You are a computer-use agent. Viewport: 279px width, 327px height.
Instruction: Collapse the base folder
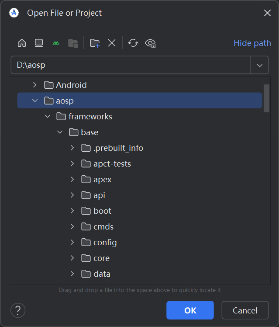pos(60,132)
